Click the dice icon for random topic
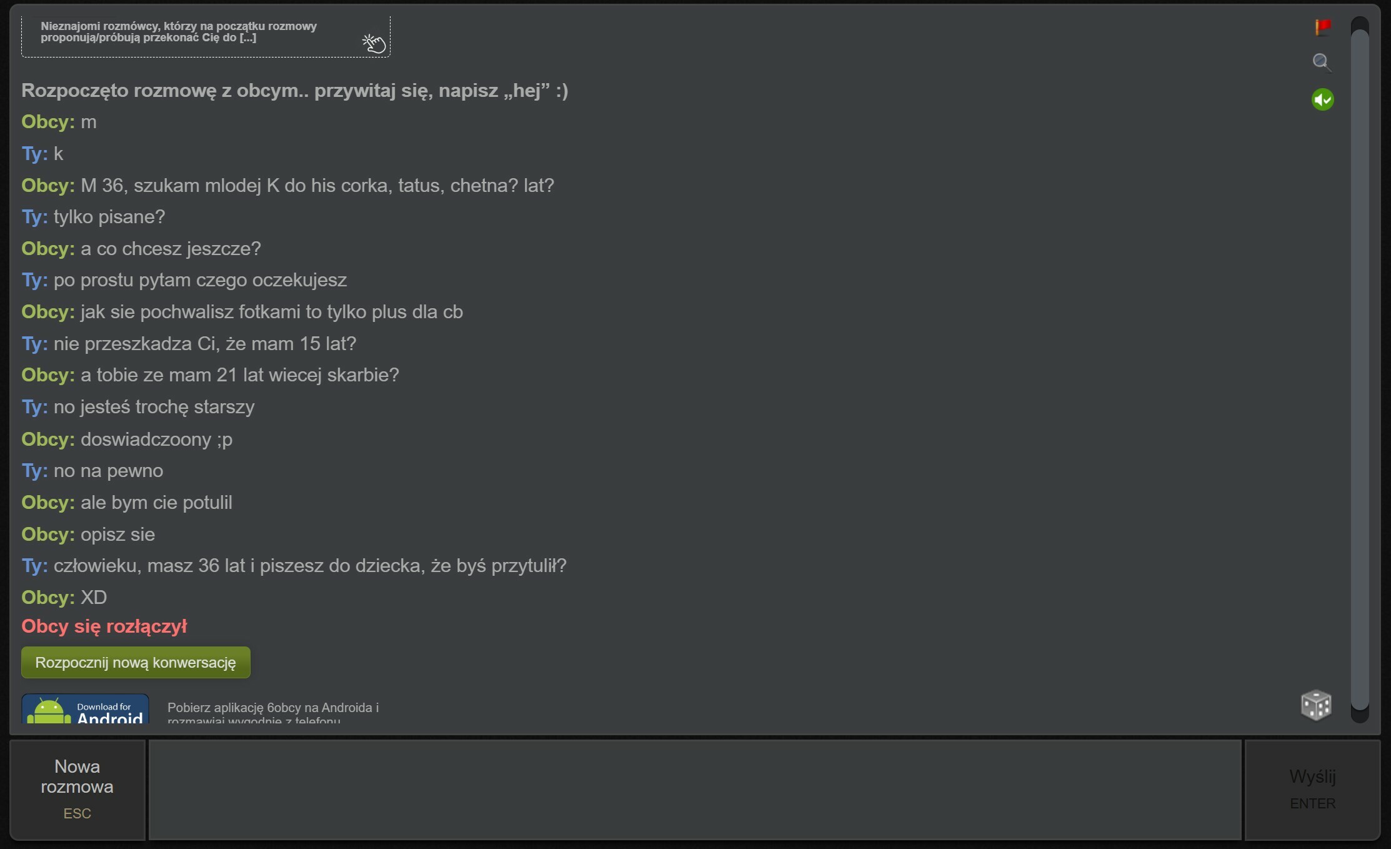 click(x=1316, y=705)
